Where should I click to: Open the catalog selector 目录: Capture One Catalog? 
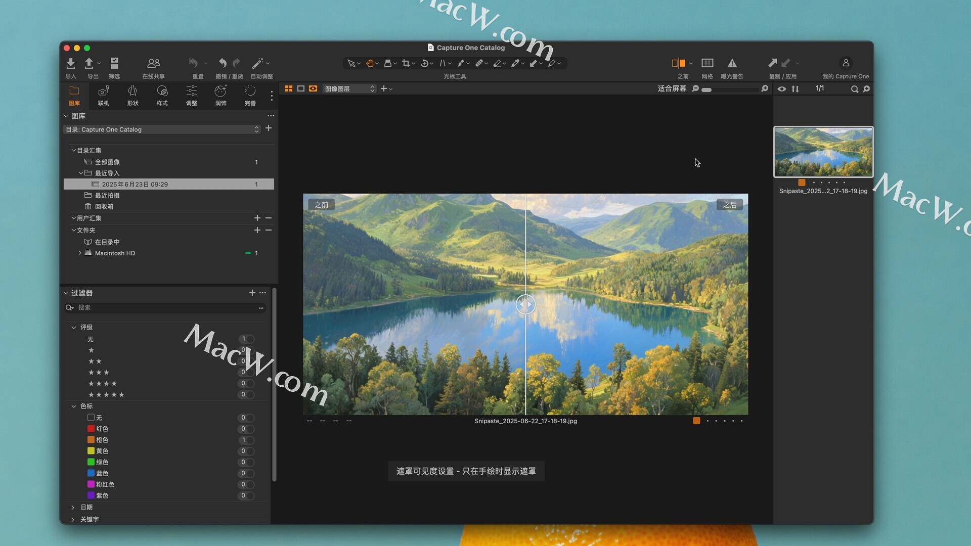(x=162, y=129)
